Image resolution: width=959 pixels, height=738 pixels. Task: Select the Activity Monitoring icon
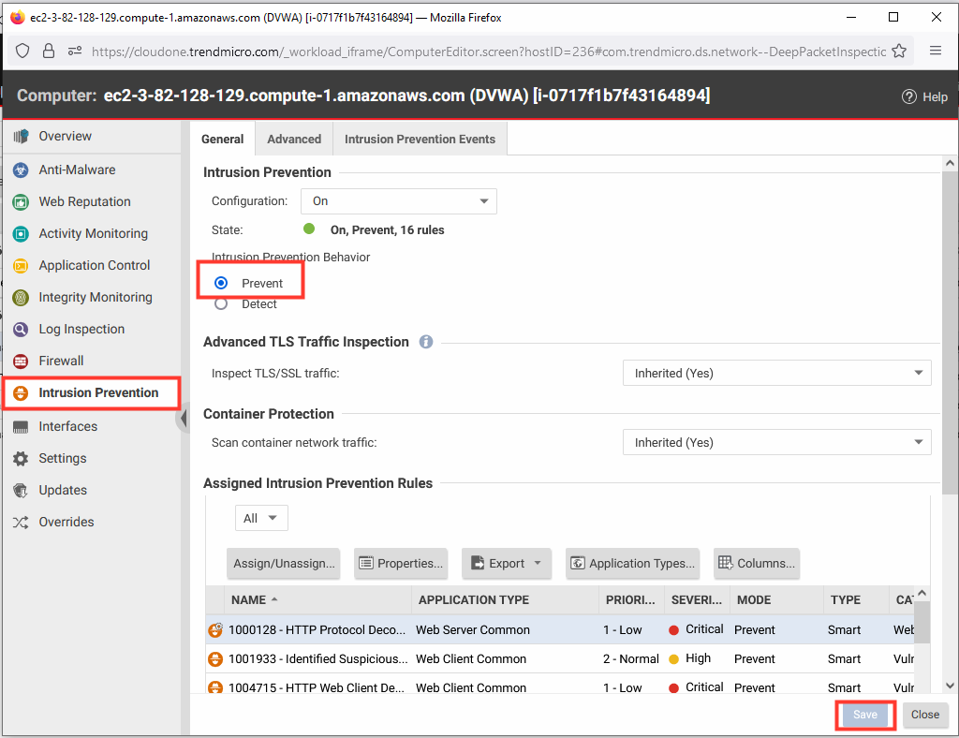click(x=21, y=233)
